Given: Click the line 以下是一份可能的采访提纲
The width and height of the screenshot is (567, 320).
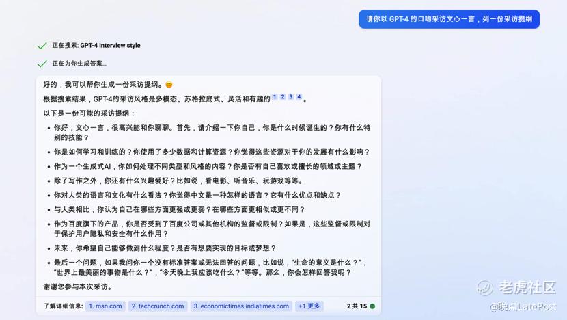Looking at the screenshot, I should (x=89, y=114).
